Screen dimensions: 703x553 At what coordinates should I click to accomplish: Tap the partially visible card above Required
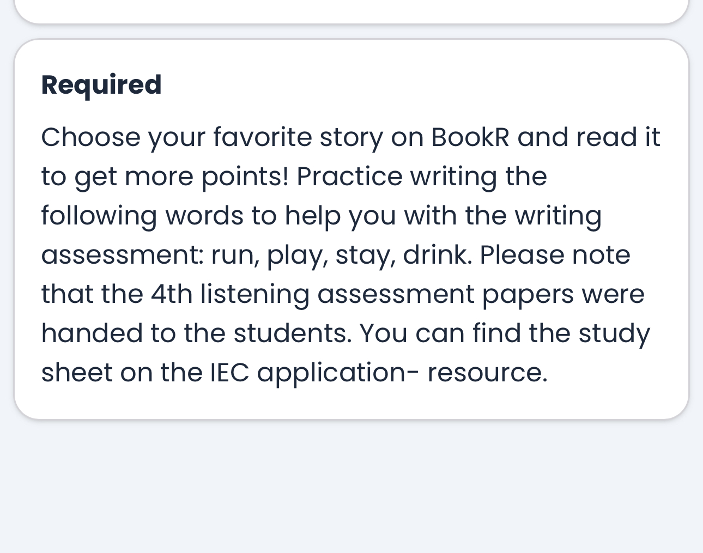(x=351, y=10)
